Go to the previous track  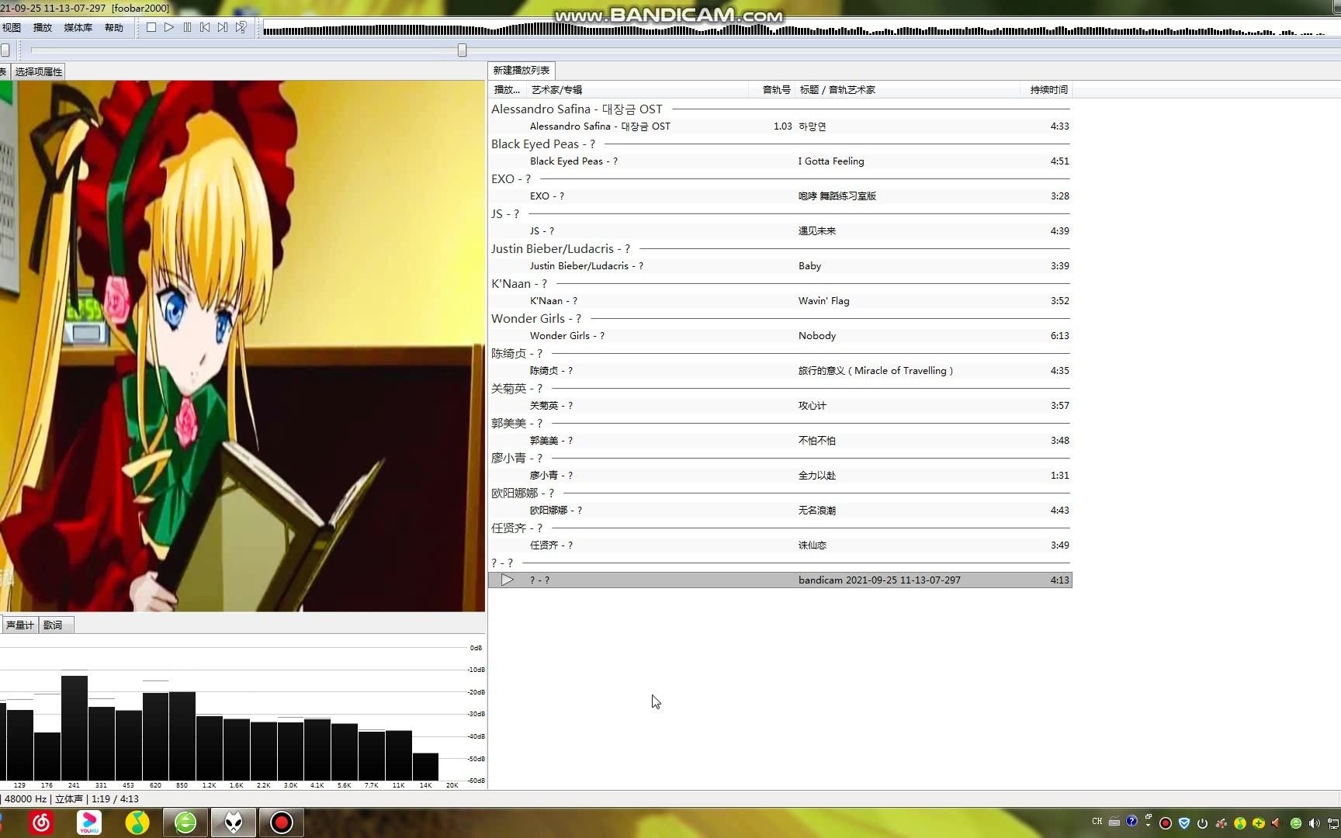coord(205,27)
